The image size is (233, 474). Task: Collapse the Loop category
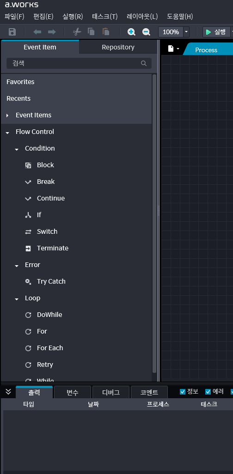(x=17, y=298)
